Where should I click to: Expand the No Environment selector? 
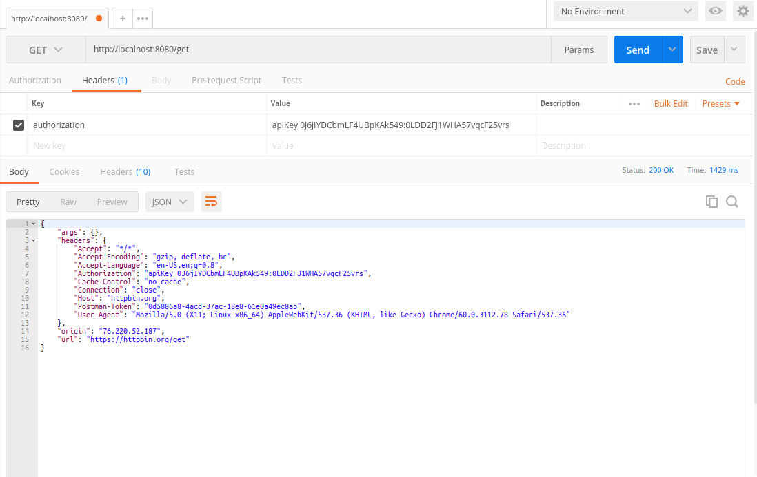[x=625, y=11]
